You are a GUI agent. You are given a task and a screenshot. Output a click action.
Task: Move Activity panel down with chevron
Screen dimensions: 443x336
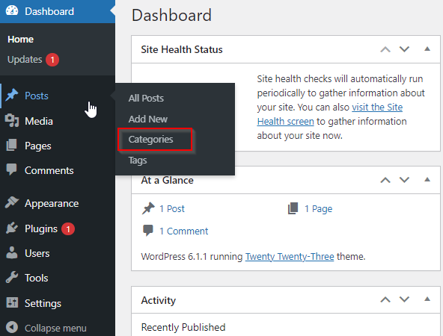click(404, 299)
